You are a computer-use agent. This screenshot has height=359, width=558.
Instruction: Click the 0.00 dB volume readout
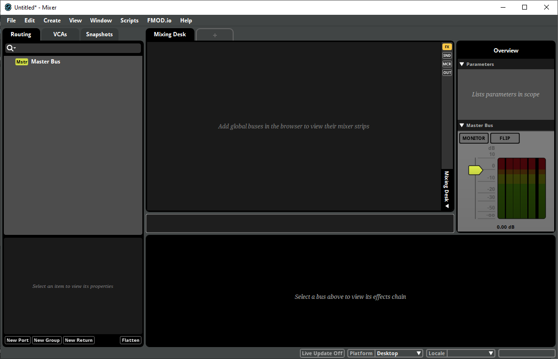[505, 227]
